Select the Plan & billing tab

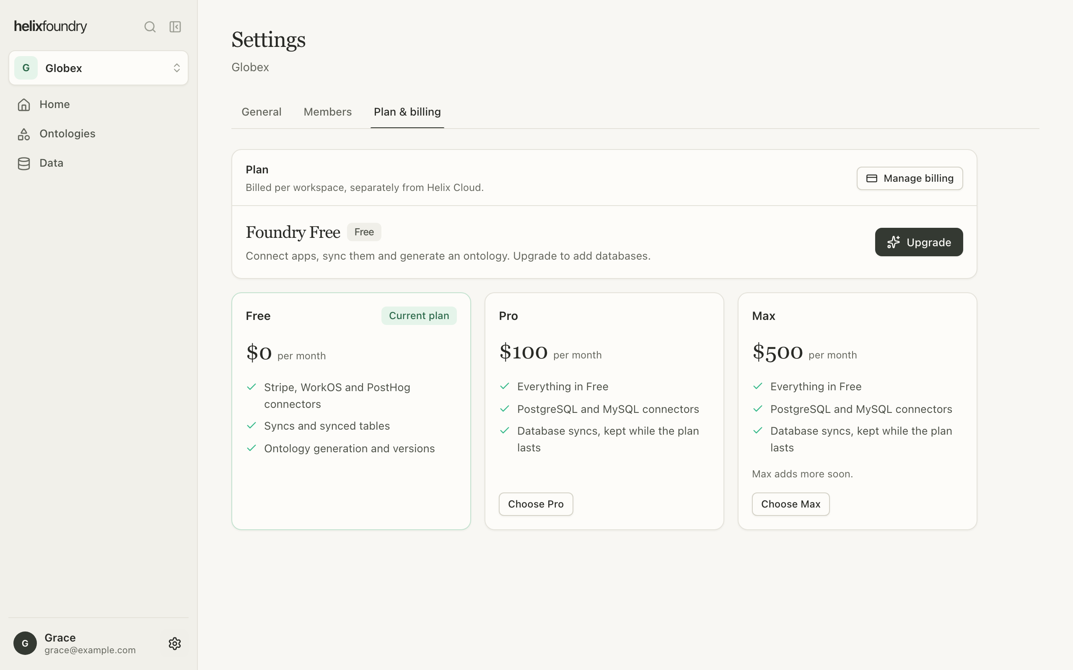[407, 112]
